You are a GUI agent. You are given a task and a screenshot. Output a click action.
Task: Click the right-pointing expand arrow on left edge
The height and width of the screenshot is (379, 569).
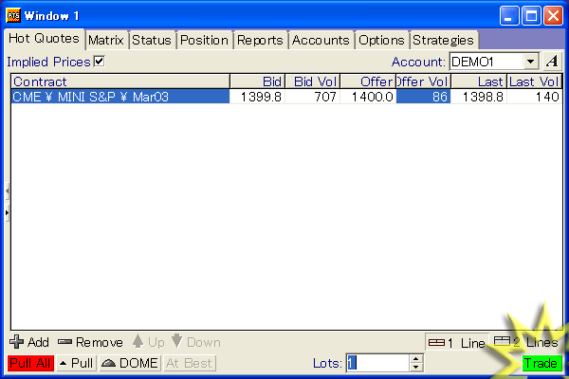8,212
